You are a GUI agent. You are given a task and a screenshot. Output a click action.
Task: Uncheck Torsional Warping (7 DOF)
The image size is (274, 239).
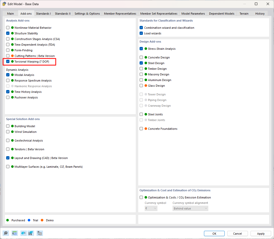click(8, 61)
